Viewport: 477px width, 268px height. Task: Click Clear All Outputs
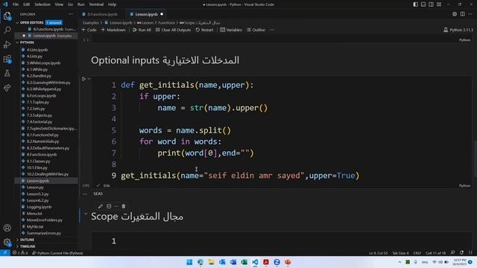[x=173, y=30]
